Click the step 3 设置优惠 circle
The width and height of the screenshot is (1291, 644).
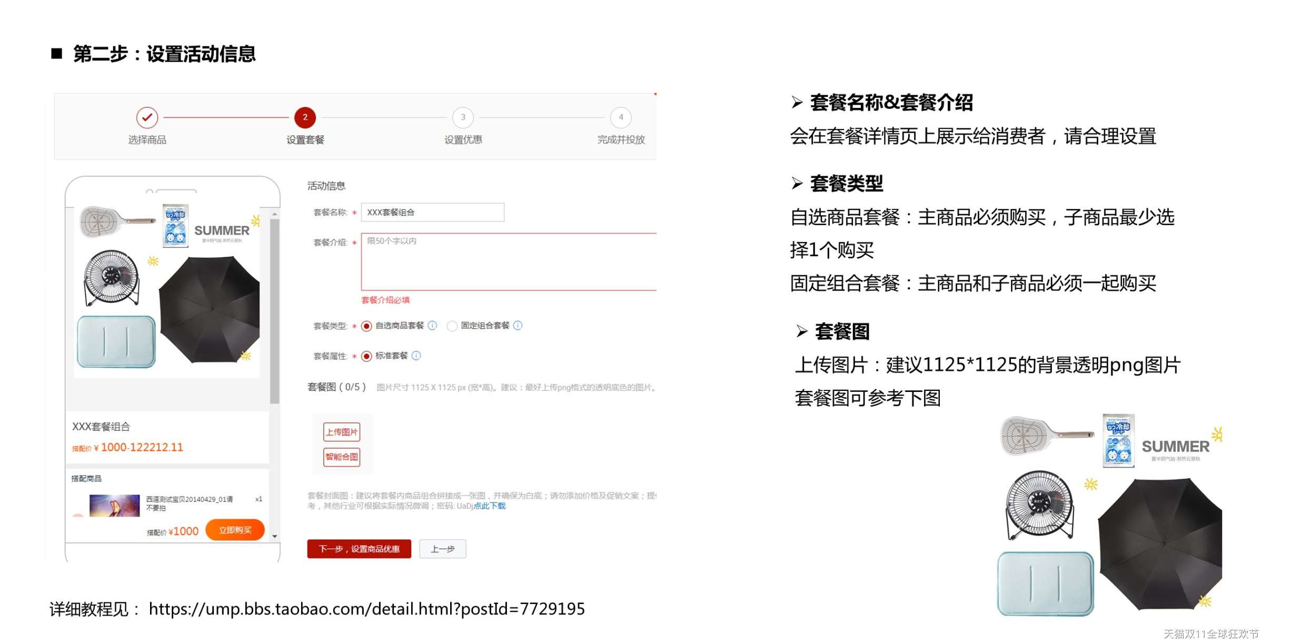(x=463, y=117)
